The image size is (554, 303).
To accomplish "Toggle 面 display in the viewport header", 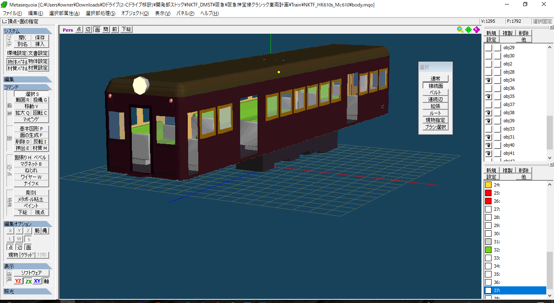I will tap(97, 29).
